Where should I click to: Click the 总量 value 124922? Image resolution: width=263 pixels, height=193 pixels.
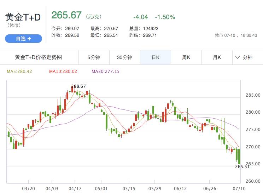[151, 29]
